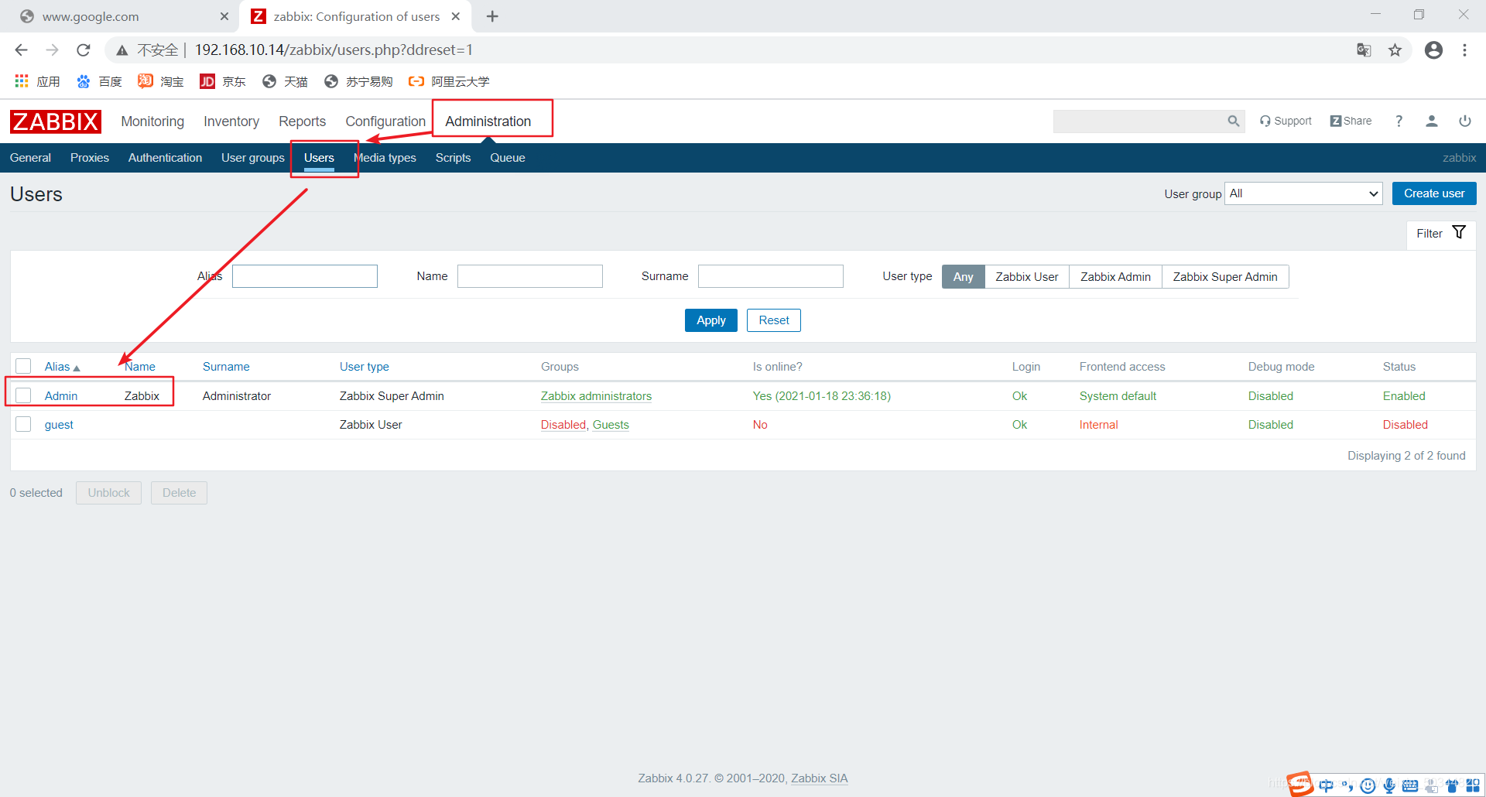1486x797 pixels.
Task: Open the Baidu bookmark
Action: (99, 81)
